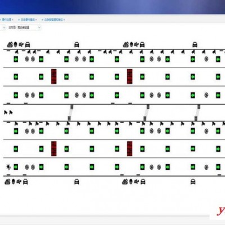The width and height of the screenshot is (225, 225).
Task: Click the first cross-passage door in middle corridor
Action: click(x=70, y=112)
